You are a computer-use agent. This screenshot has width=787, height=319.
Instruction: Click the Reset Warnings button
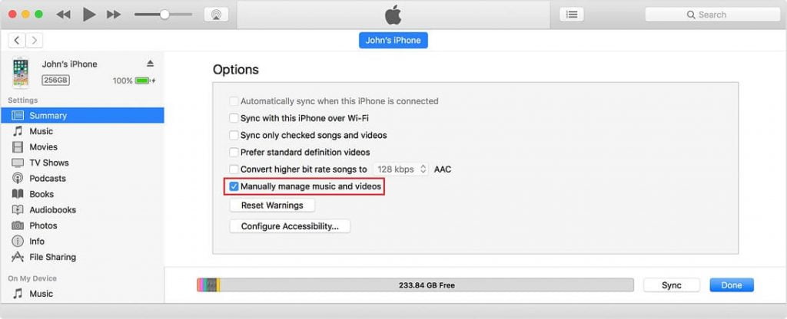(272, 206)
